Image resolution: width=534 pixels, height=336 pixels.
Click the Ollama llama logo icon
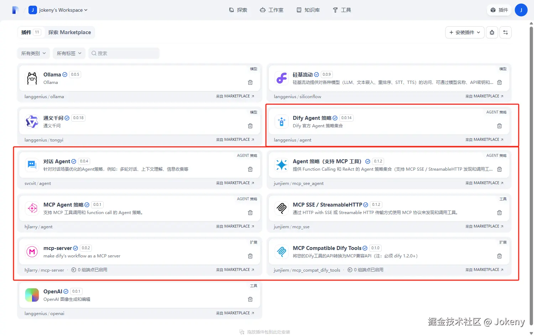pos(32,78)
